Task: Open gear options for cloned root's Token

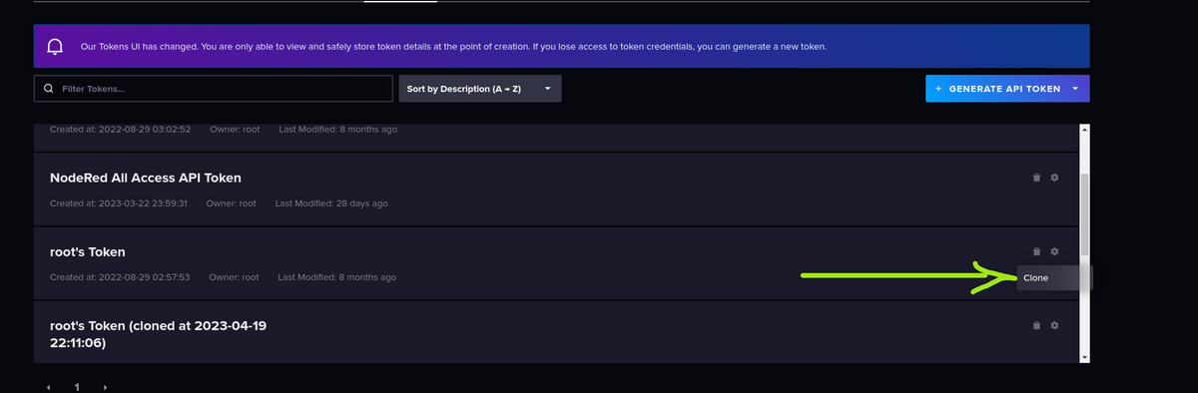Action: click(x=1055, y=325)
